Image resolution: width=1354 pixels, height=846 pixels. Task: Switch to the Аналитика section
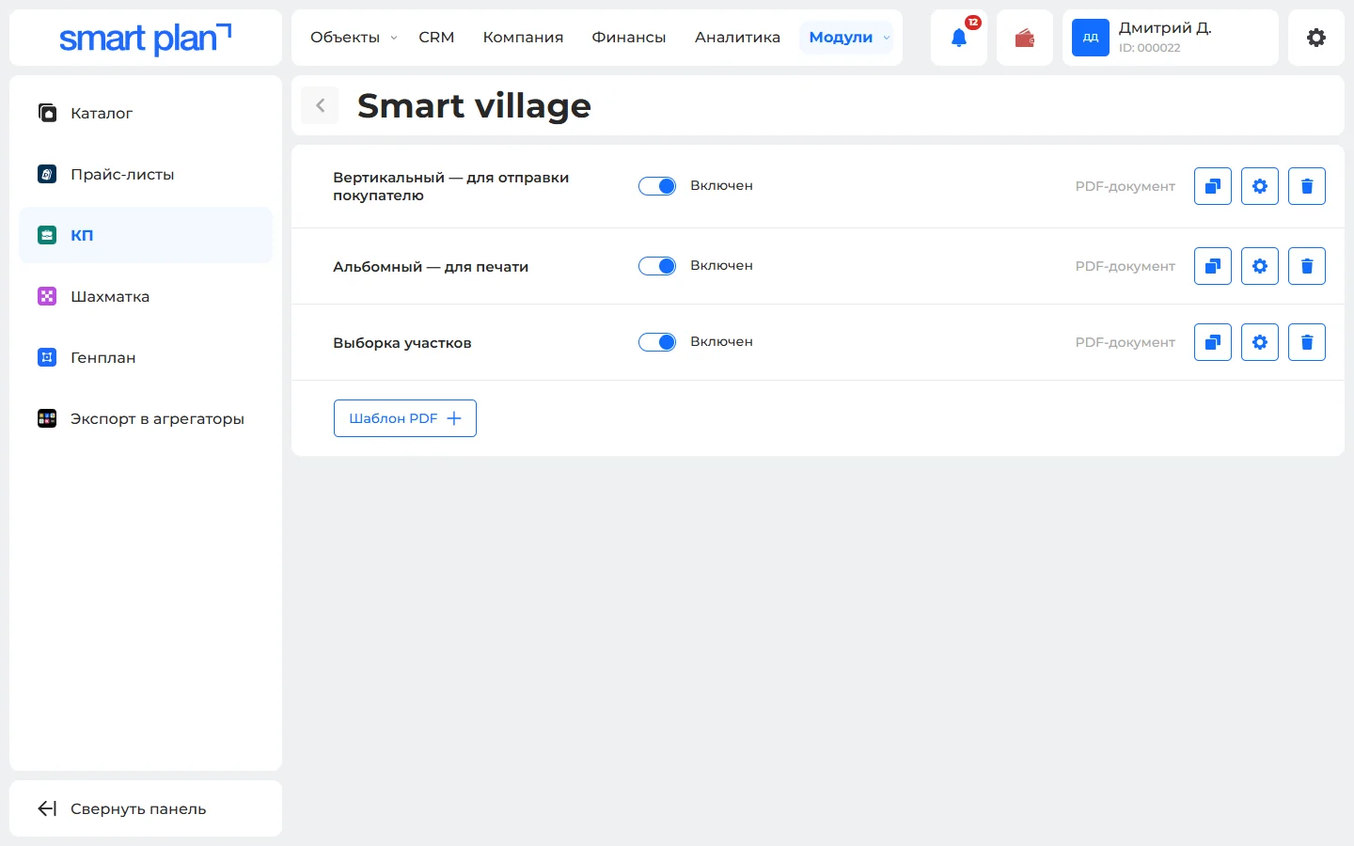point(737,38)
